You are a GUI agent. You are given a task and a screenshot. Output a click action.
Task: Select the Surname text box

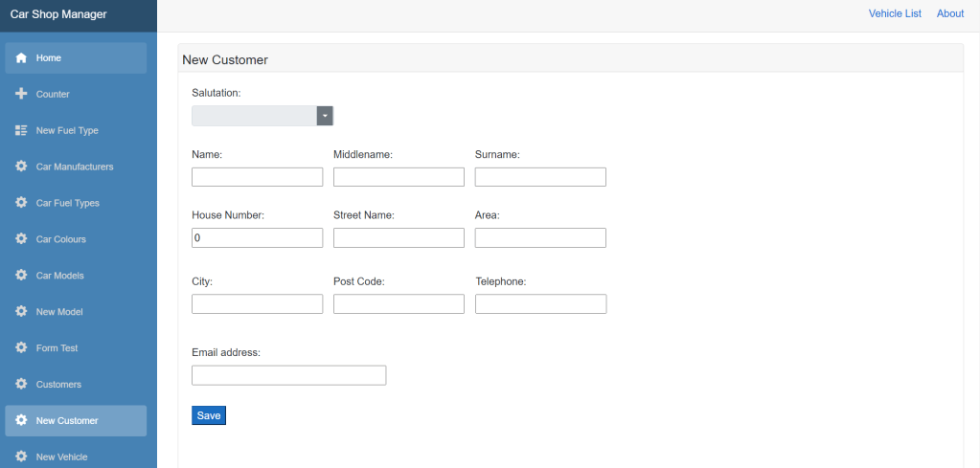[x=540, y=177]
